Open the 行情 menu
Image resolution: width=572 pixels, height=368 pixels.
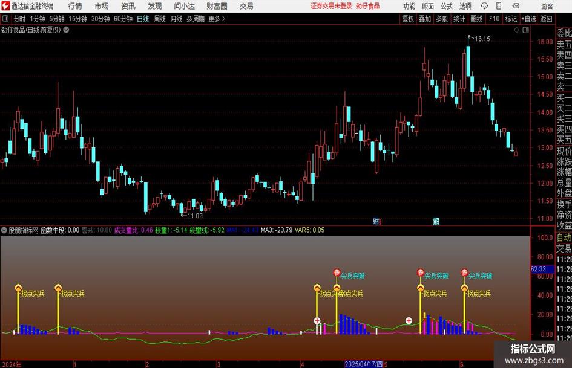coord(75,6)
